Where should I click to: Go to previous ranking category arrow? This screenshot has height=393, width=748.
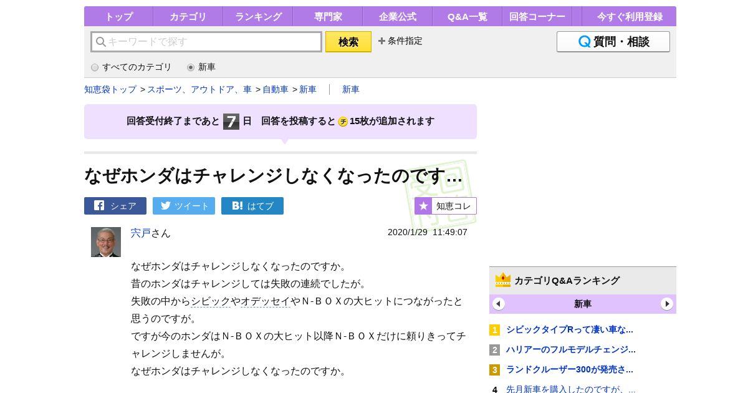click(499, 304)
